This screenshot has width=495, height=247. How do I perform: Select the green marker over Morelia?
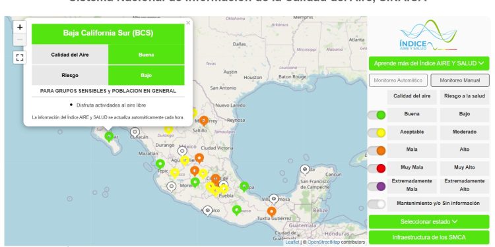195,182
